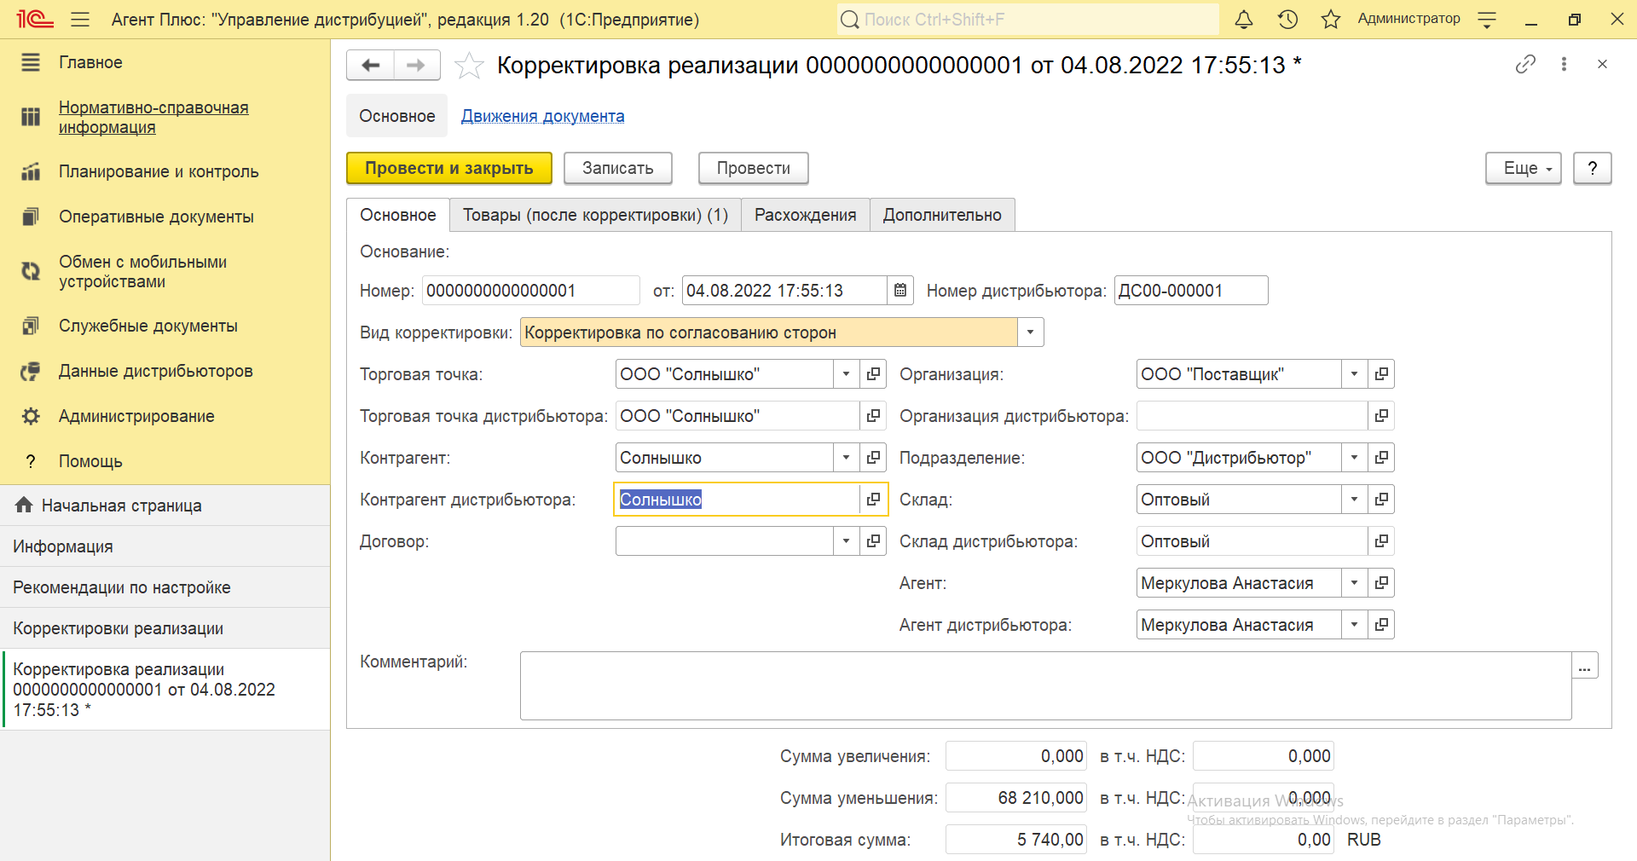This screenshot has width=1637, height=861.
Task: Open Организация дистрибьютора record icon
Action: pos(1381,416)
